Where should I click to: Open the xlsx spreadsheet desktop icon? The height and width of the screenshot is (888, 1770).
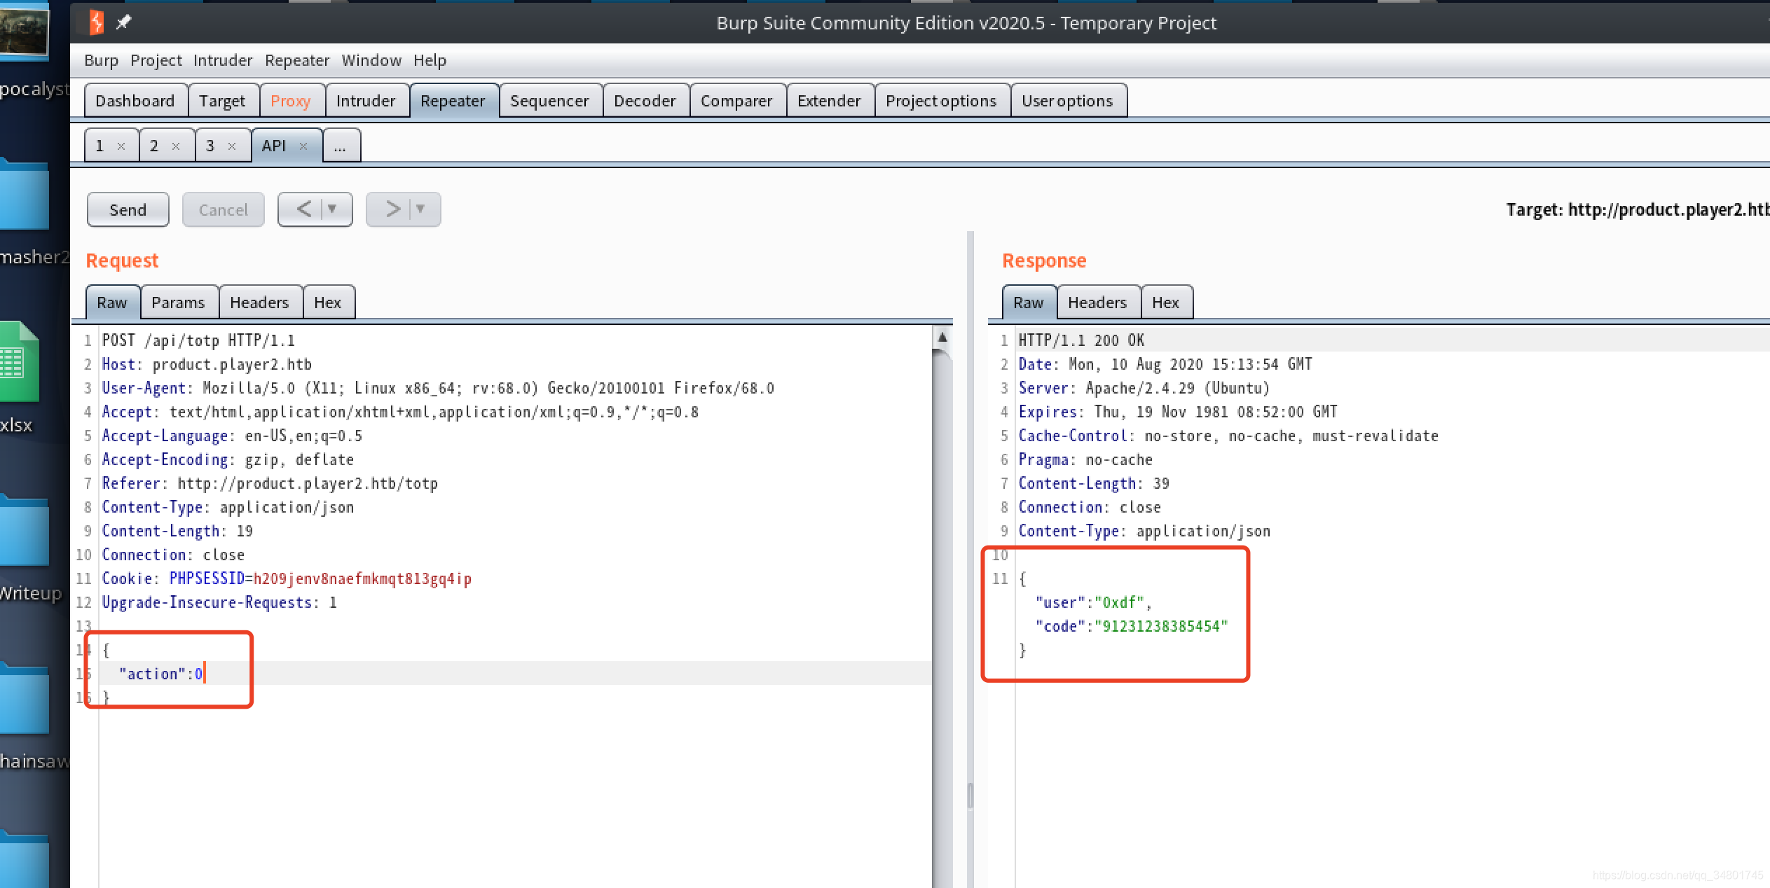(x=19, y=361)
